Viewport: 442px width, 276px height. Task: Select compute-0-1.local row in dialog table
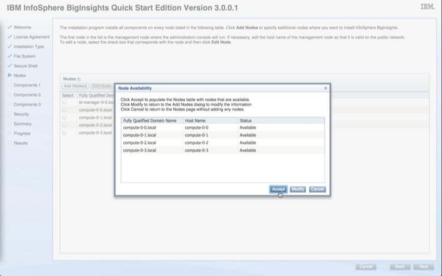(x=223, y=135)
